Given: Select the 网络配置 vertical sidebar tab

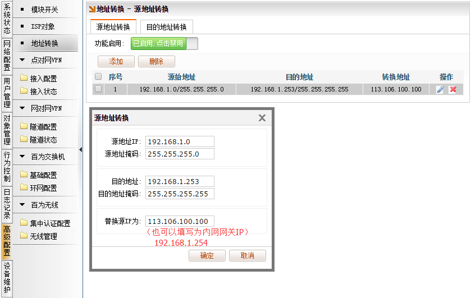Looking at the screenshot, I should click(7, 56).
